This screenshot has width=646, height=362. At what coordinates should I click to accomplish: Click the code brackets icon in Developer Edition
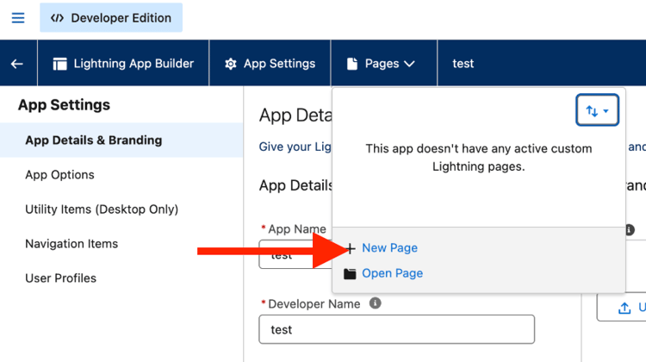(57, 18)
